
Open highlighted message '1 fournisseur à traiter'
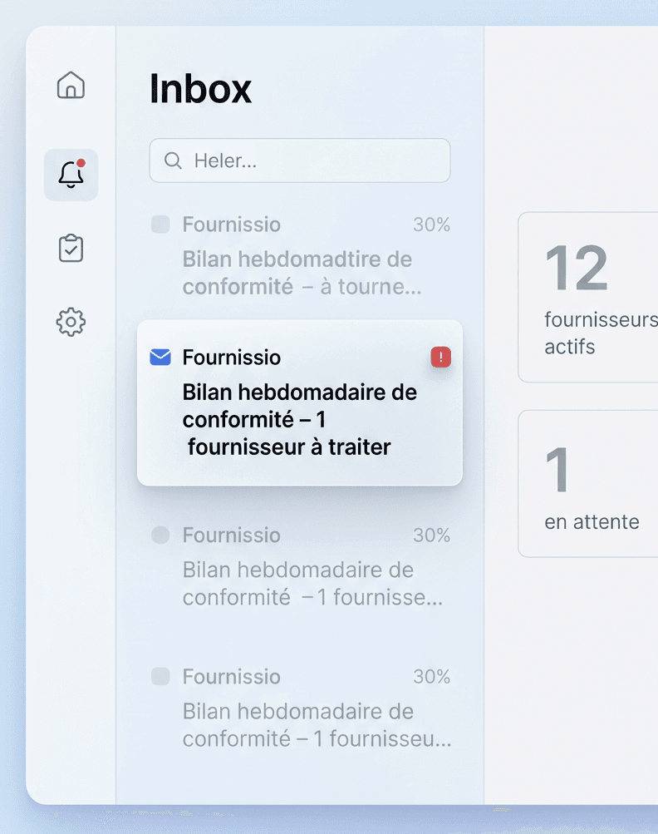coord(300,402)
